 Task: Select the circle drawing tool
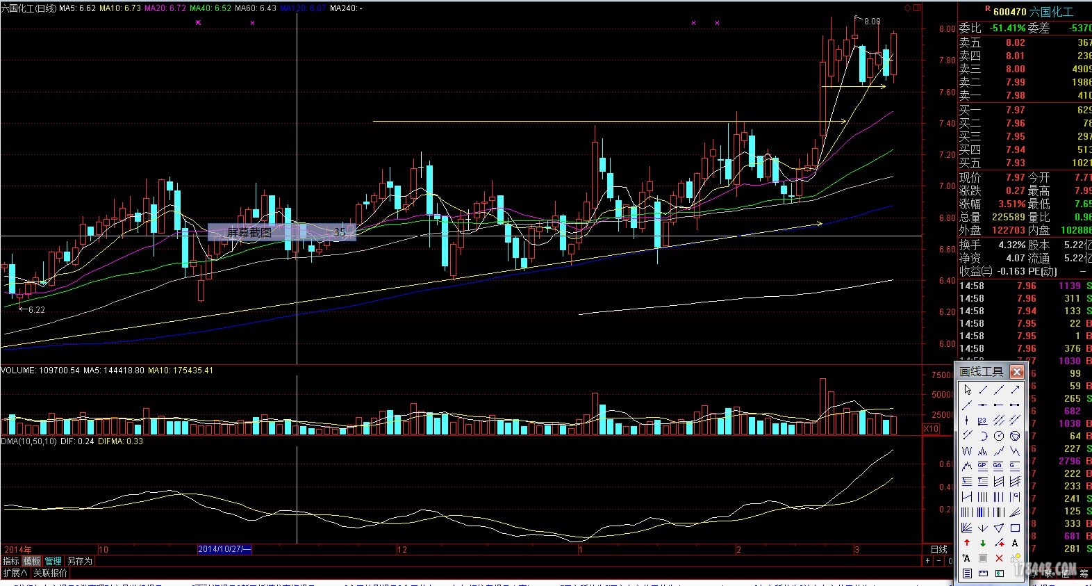999,436
